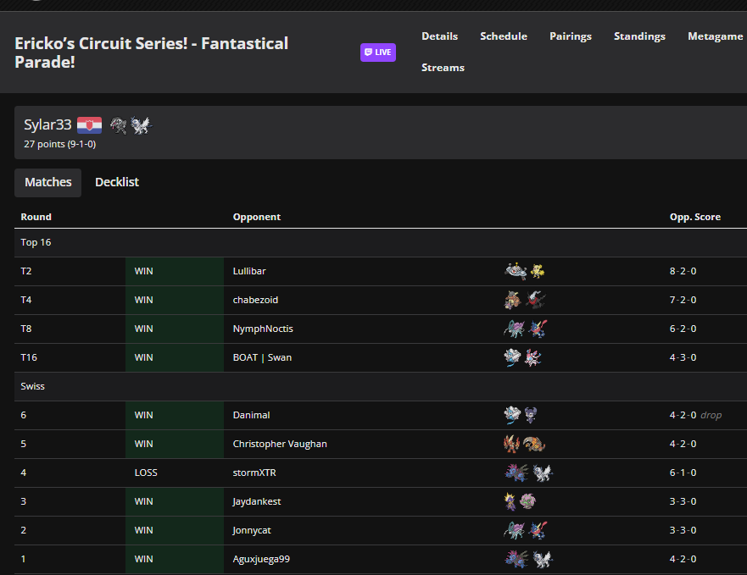Open opponent NymphNoctis's profile
This screenshot has height=575, width=747.
coord(263,329)
